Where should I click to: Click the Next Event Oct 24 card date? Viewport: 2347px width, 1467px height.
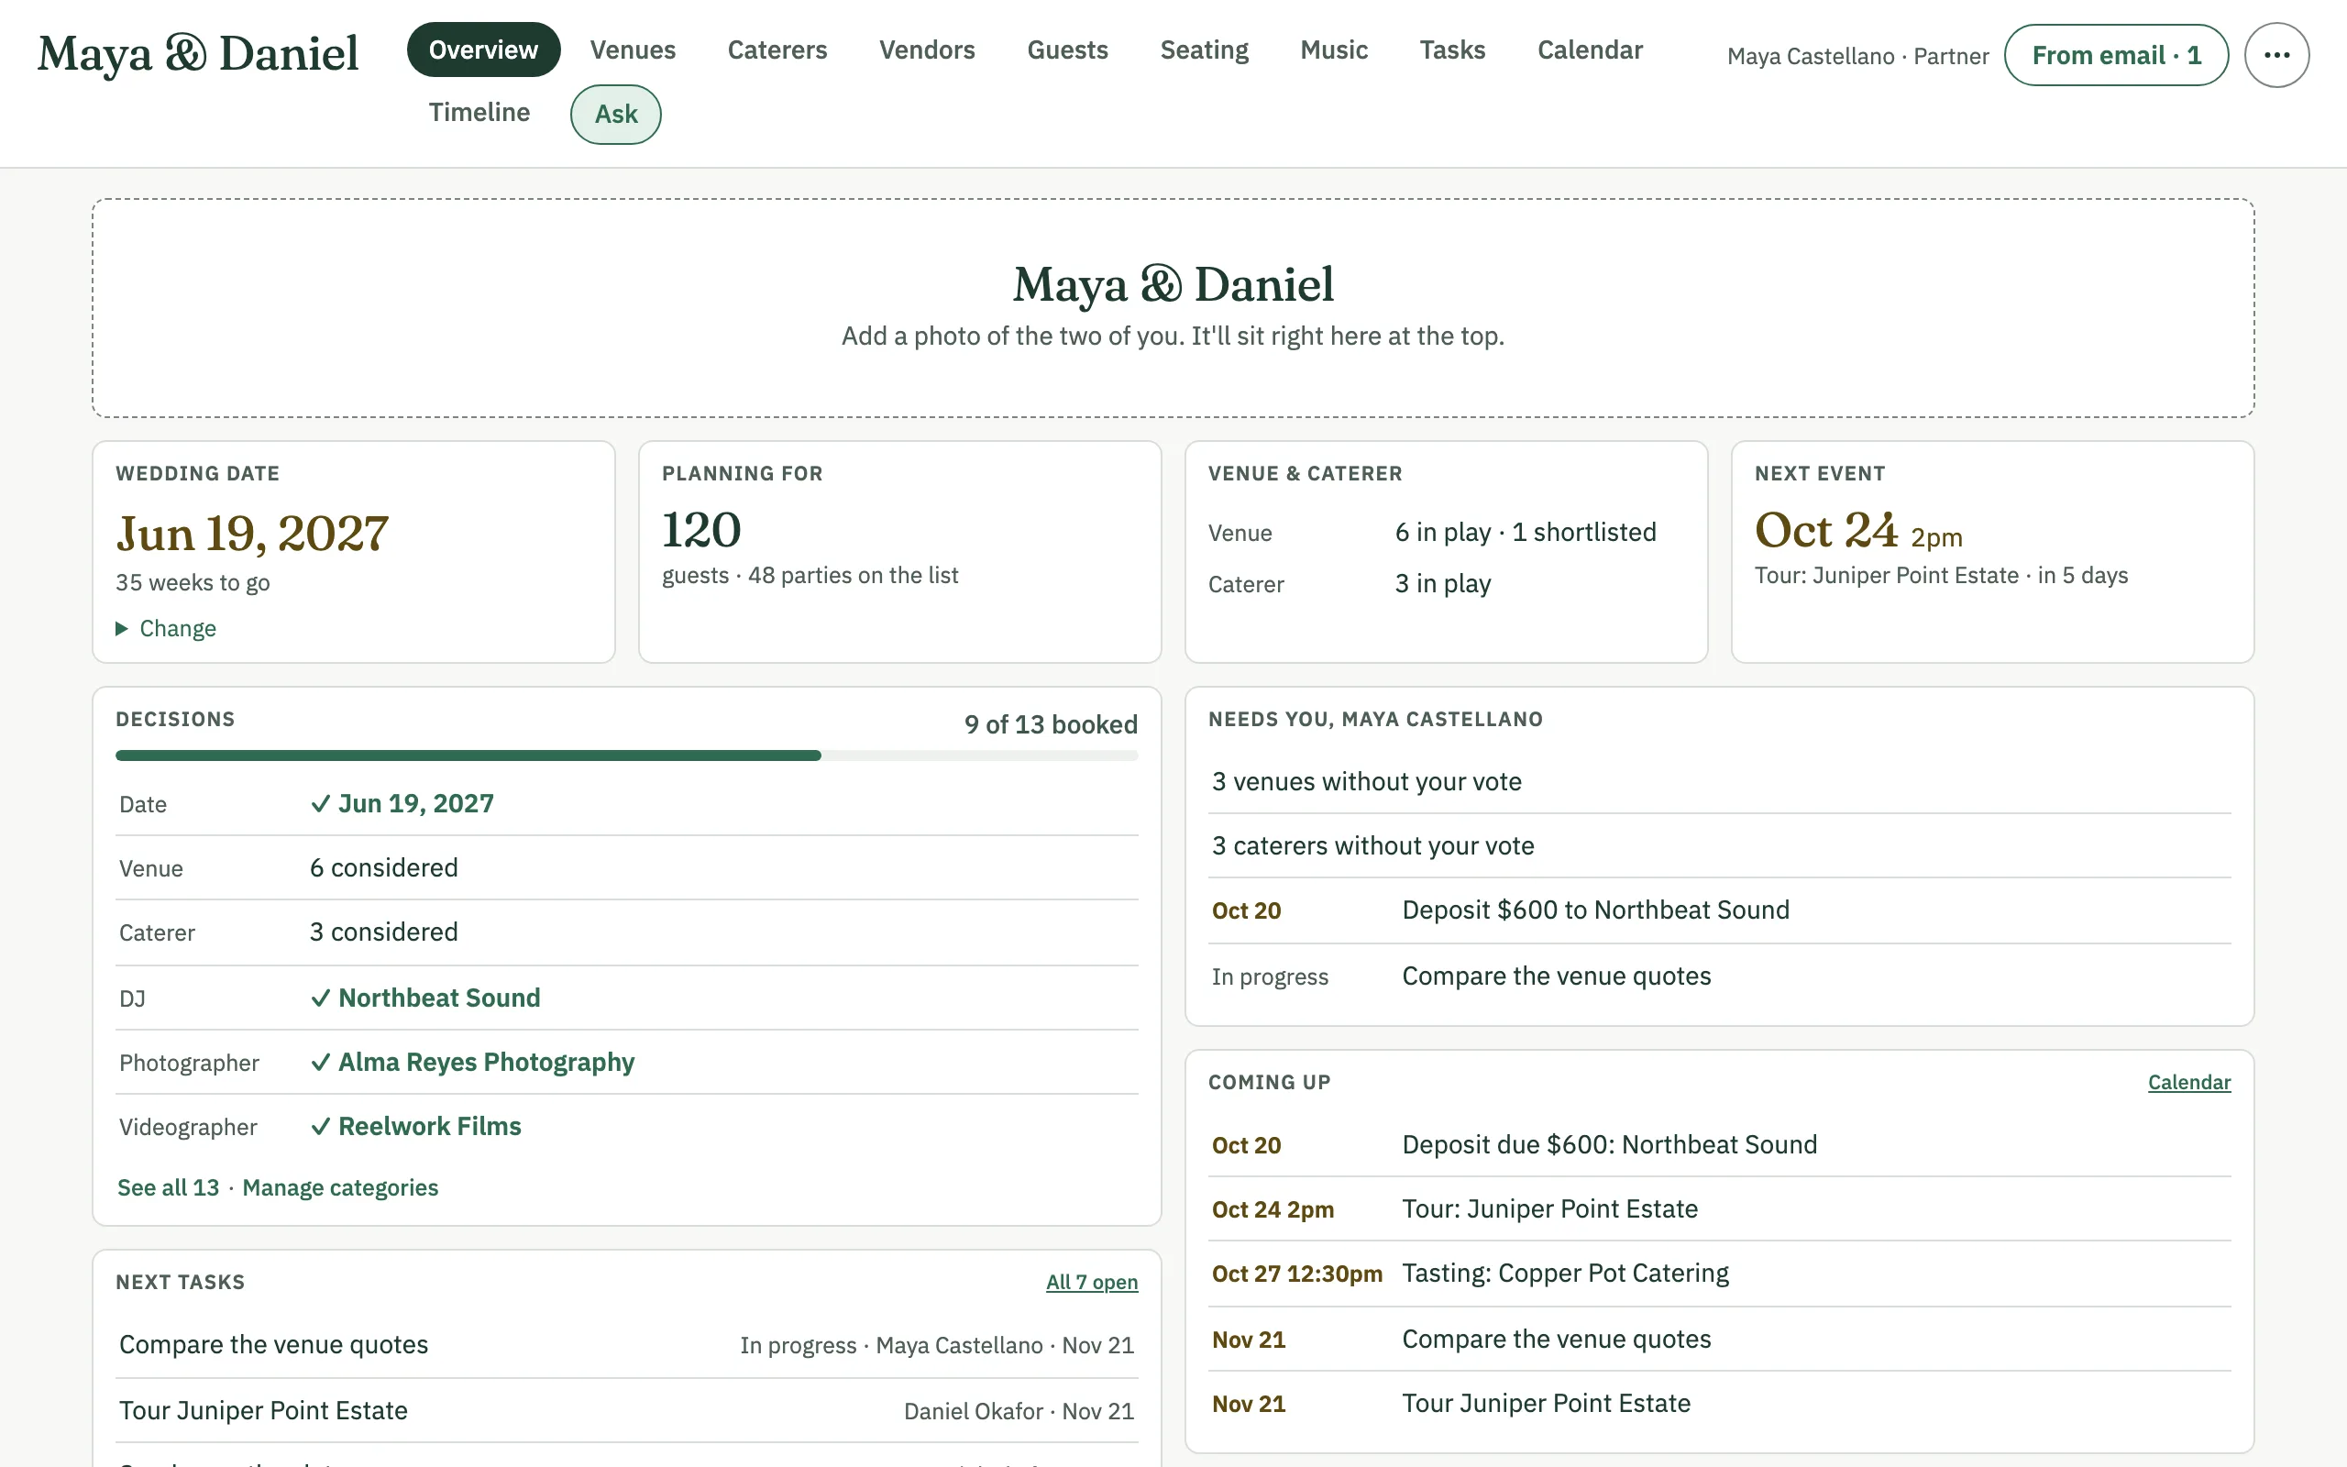click(x=1825, y=531)
